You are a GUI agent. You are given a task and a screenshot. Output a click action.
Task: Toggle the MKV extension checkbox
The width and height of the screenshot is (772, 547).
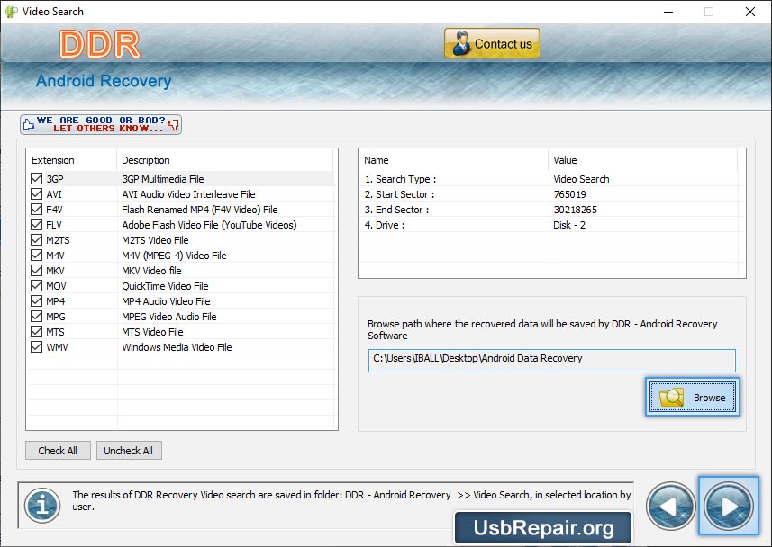[x=36, y=270]
